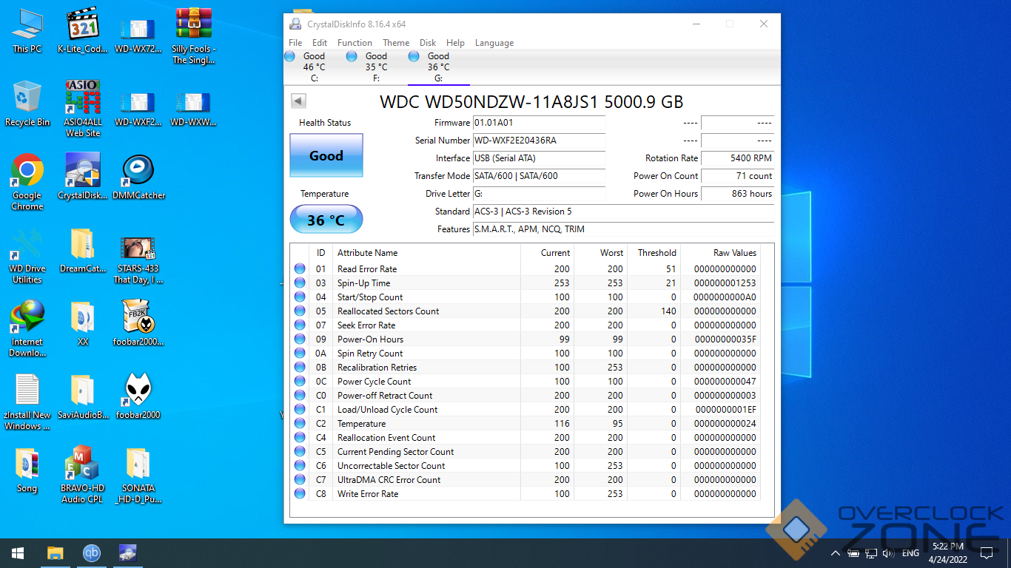1011x568 pixels.
Task: Open the CrystalDiskInfo desktop shortcut
Action: [x=83, y=171]
